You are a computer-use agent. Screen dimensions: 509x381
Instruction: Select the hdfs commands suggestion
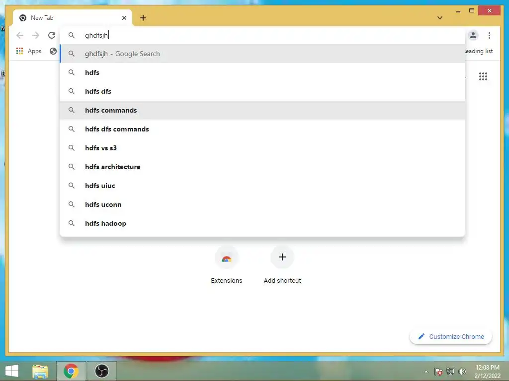[x=262, y=110]
